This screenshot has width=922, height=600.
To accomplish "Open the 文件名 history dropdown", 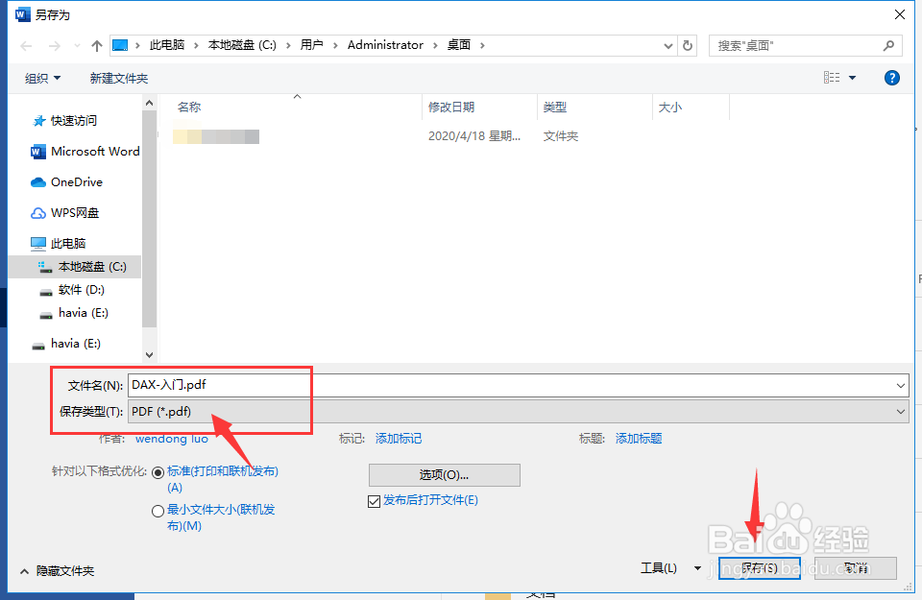I will (x=901, y=385).
